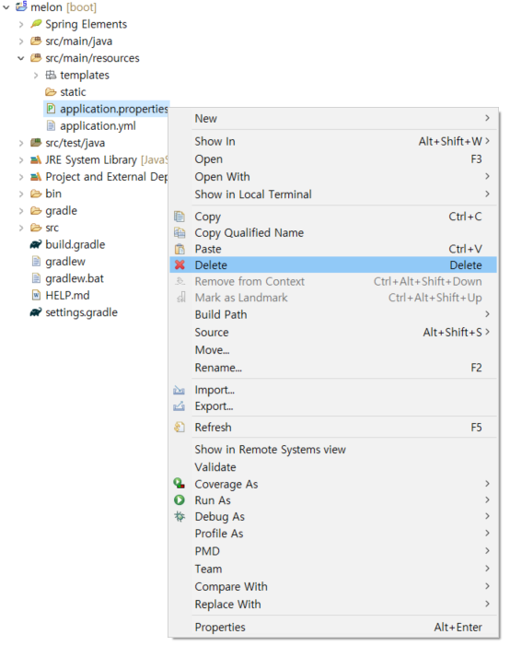Click the JRE System Library icon

(36, 159)
